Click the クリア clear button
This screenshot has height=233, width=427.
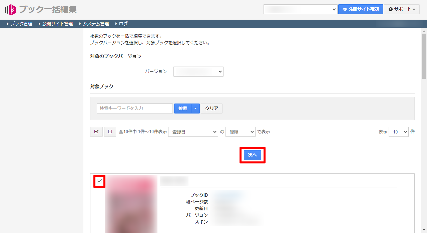tap(211, 108)
